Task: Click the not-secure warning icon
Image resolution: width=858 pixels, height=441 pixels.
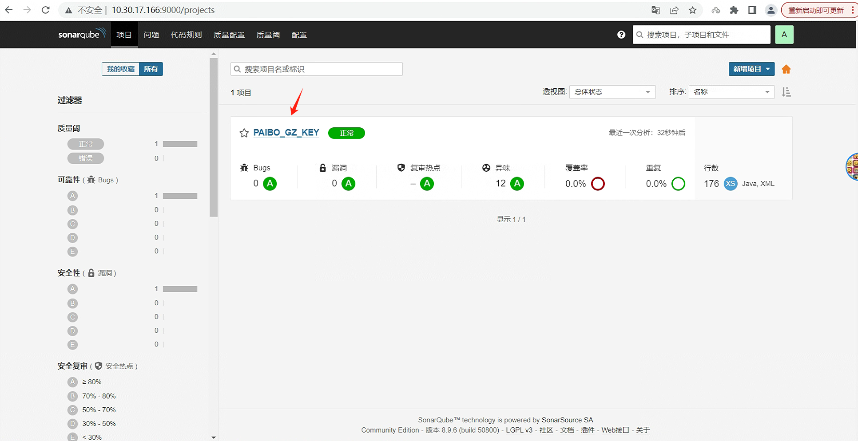Action: click(x=68, y=10)
